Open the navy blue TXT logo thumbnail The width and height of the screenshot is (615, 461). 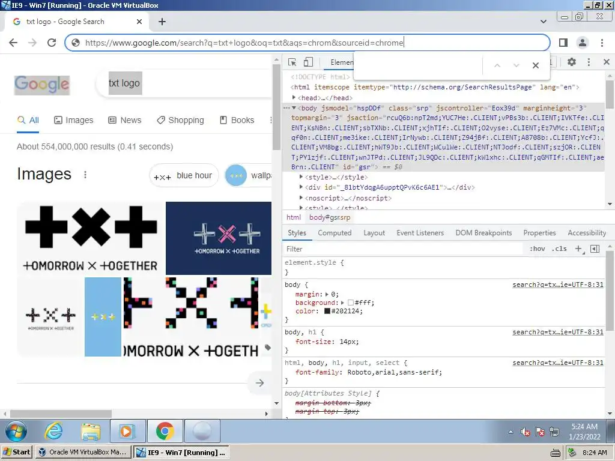point(219,238)
